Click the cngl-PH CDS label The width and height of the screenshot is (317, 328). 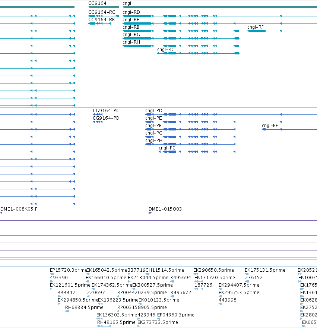coord(154,141)
